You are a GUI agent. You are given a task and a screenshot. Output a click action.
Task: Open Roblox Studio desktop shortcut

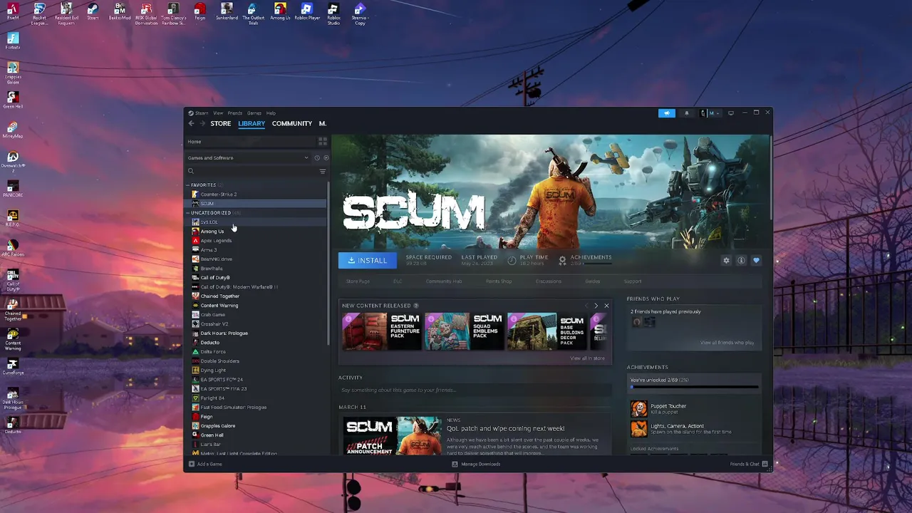click(x=333, y=14)
